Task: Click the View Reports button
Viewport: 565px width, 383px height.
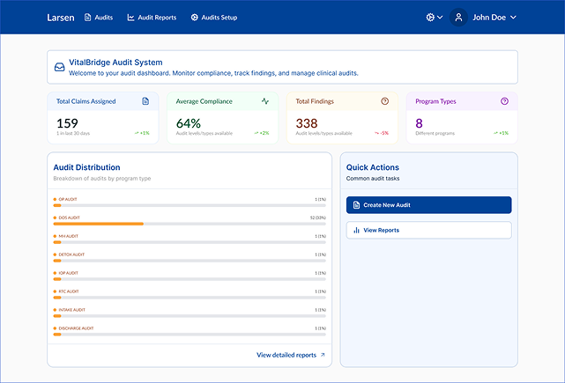Action: point(428,230)
